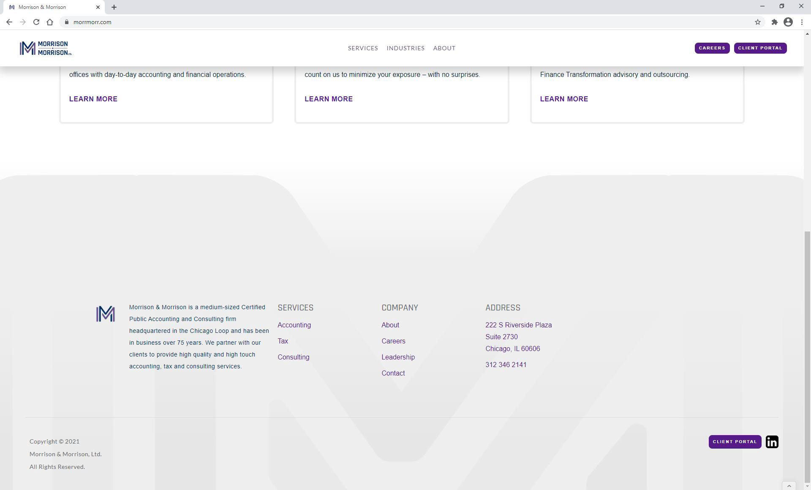Open the Industries navigation menu
The height and width of the screenshot is (490, 811).
pos(405,48)
